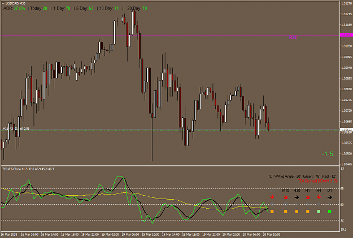353x238 pixels.
Task: Select the magenta R38 horizontal line
Action: coord(170,35)
